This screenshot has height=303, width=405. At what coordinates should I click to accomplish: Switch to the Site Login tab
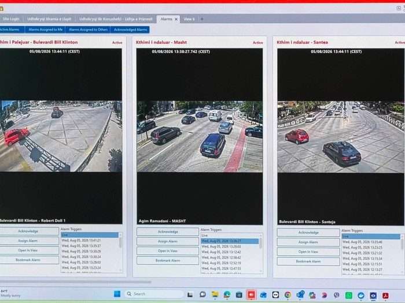coord(10,19)
